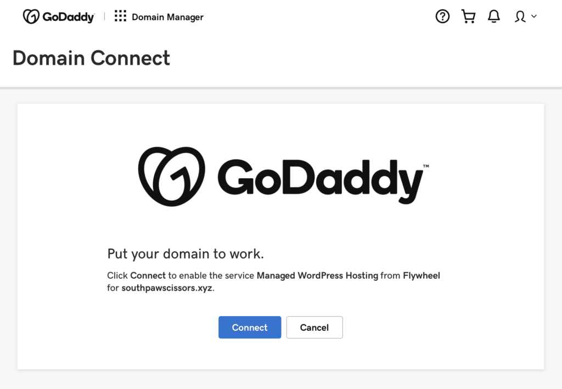Select the Put your domain to work heading

coord(185,253)
